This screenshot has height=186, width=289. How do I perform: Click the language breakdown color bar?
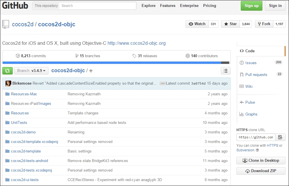tap(116, 62)
